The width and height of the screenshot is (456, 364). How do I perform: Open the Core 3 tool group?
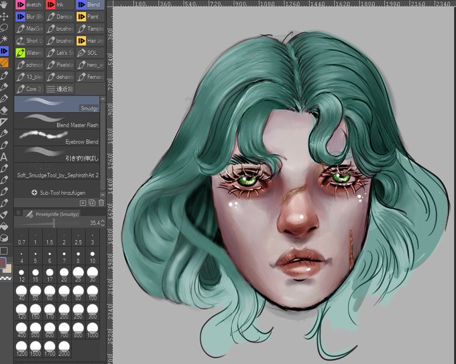click(x=29, y=89)
